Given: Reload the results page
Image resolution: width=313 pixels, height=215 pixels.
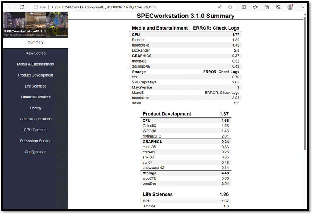Looking at the screenshot, I should (x=22, y=7).
